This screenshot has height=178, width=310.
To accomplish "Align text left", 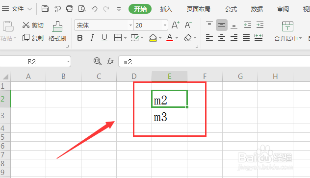I will click(209, 38).
